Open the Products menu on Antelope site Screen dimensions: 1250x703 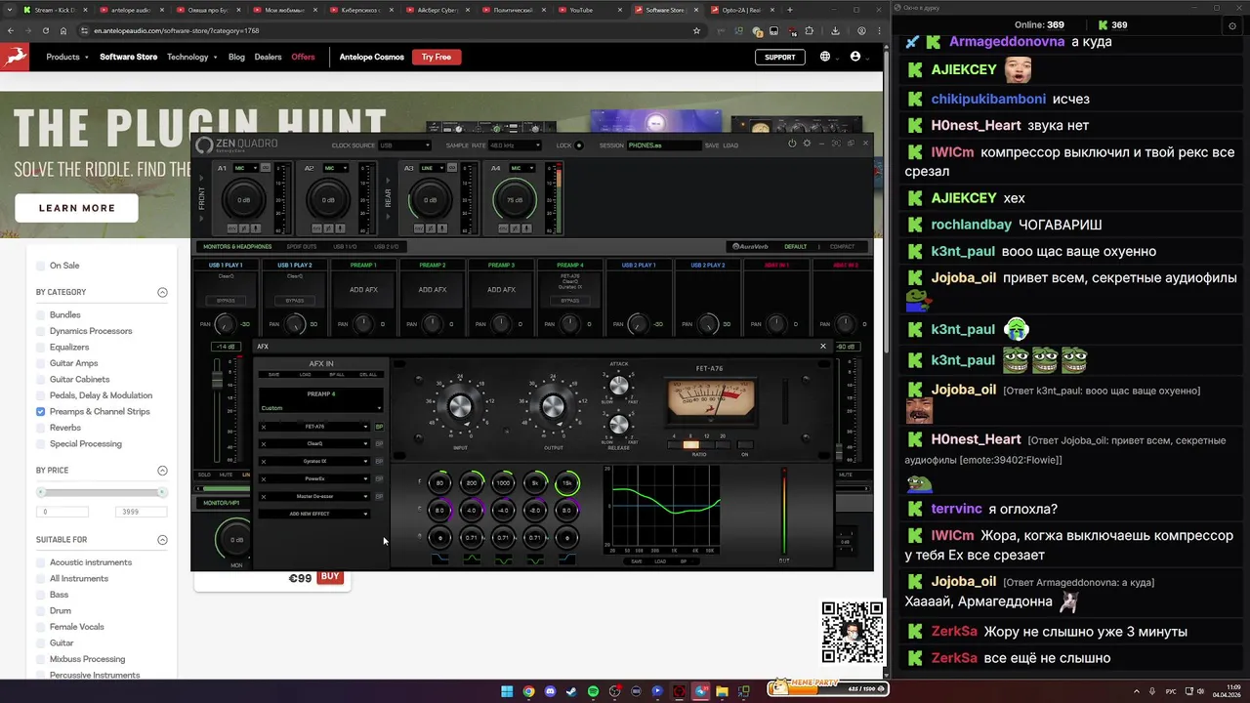coord(67,57)
